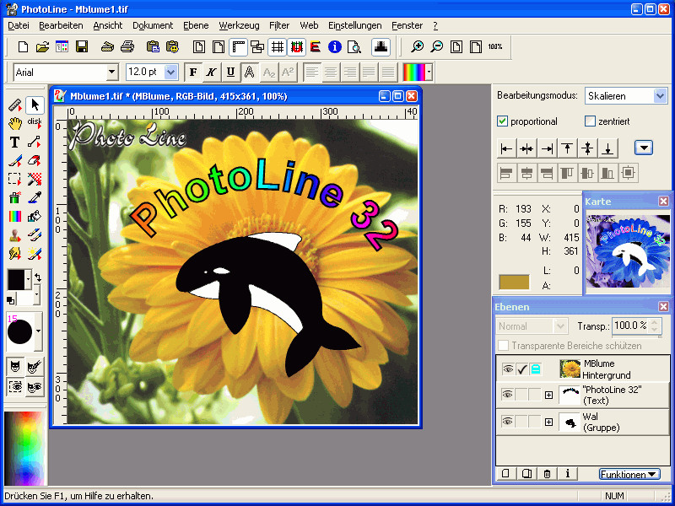This screenshot has height=506, width=675.
Task: Click the black foreground color swatch
Action: point(16,280)
